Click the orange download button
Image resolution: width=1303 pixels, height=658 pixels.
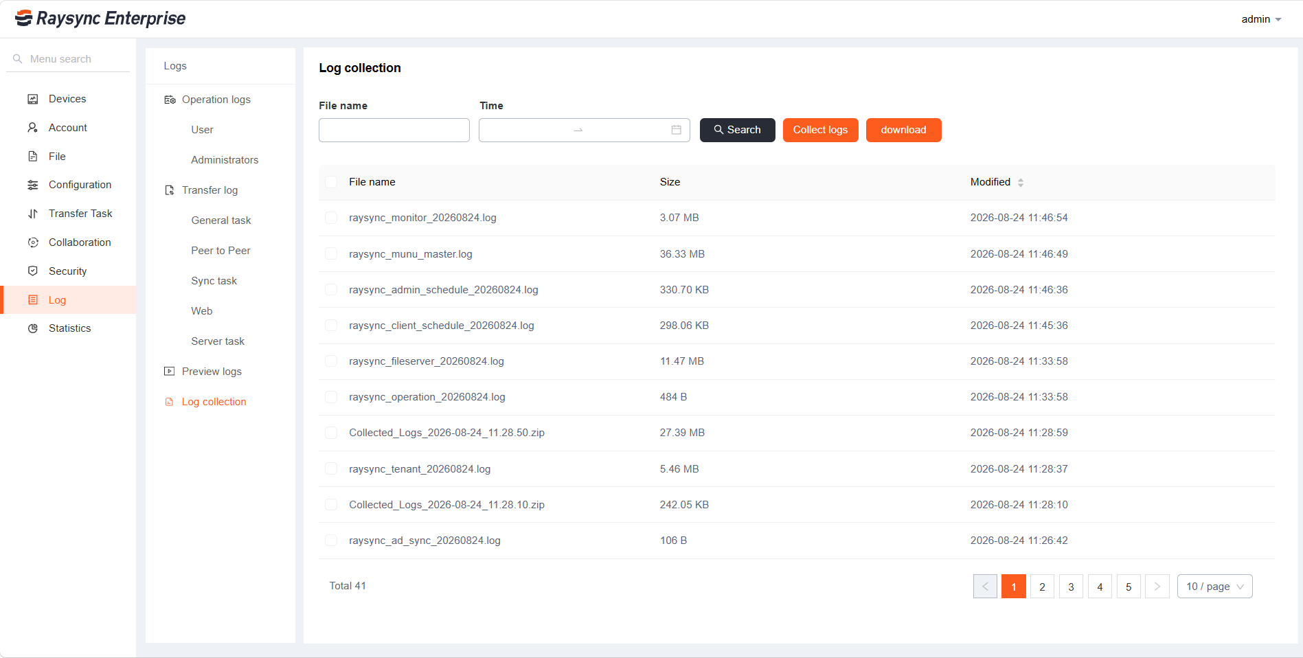903,130
